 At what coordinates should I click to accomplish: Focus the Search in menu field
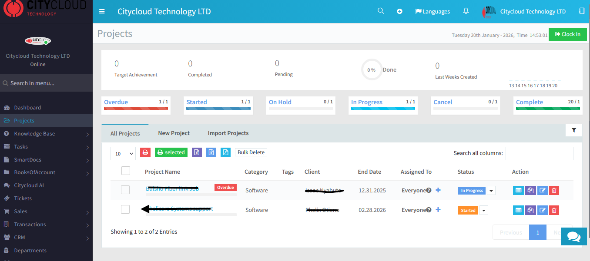click(x=46, y=83)
